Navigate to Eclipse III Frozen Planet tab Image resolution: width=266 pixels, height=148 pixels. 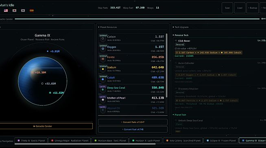[x=221, y=140]
